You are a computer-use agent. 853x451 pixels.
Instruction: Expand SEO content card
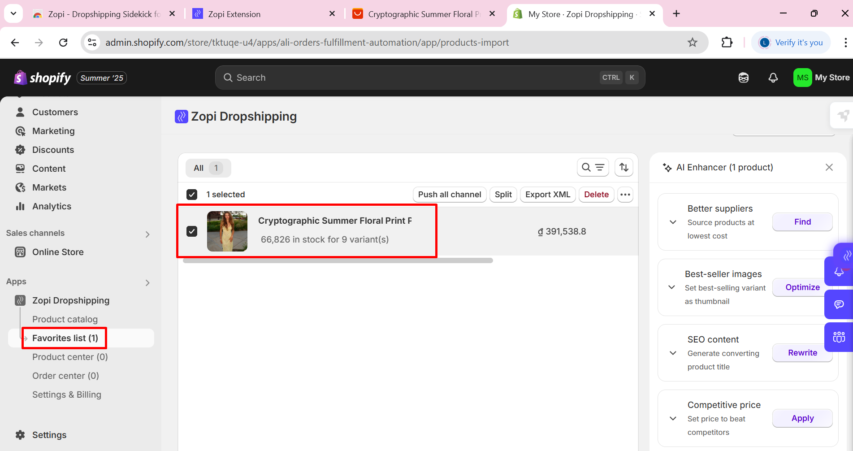pos(673,353)
